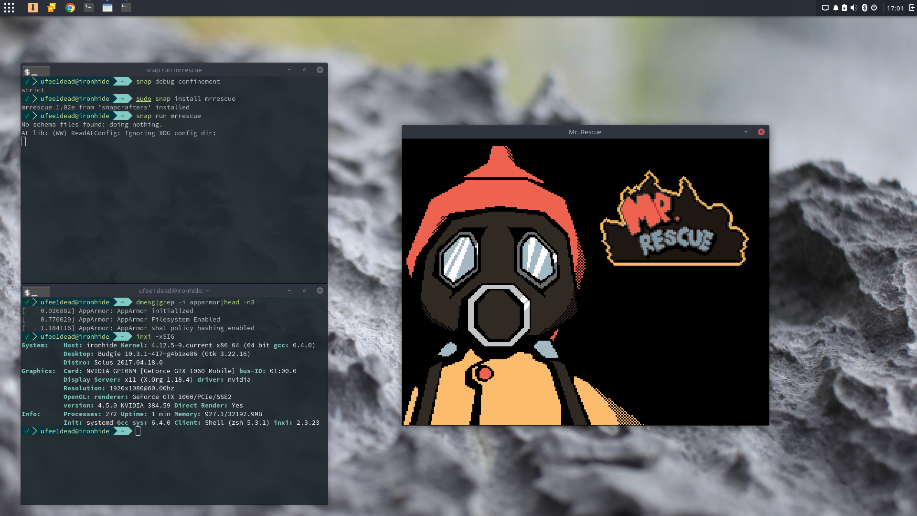Click the 'snap run mrrescue' terminal title
Viewport: 917px width, 516px height.
coord(174,70)
